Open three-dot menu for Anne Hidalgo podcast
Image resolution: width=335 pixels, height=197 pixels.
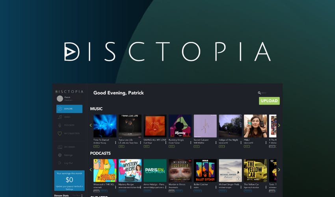(166, 187)
